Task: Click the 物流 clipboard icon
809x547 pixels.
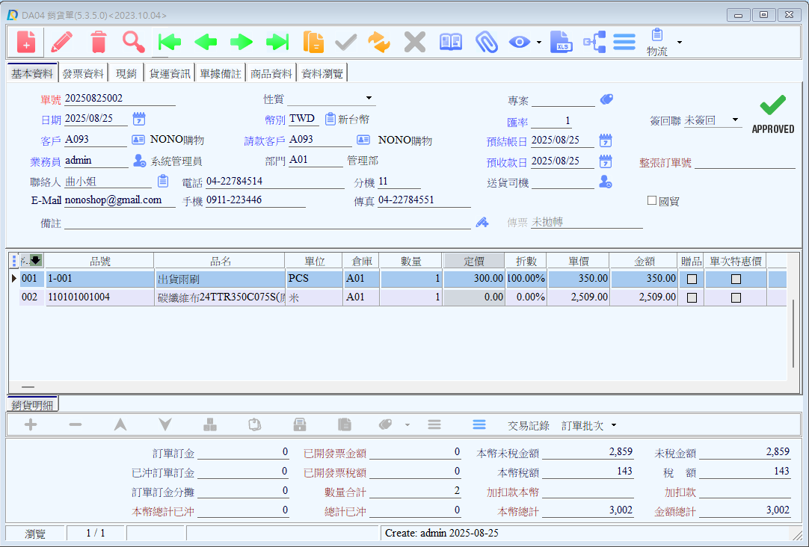Action: [x=656, y=35]
